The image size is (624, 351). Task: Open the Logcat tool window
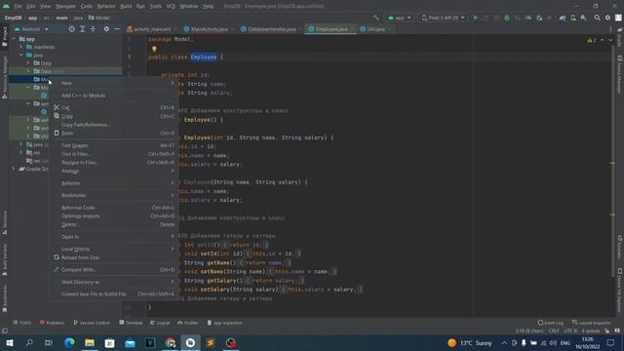point(160,323)
